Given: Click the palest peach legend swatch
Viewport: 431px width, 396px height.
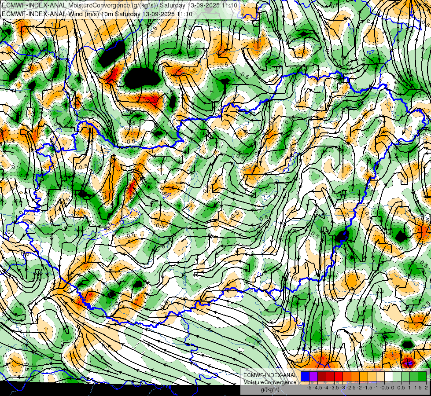Looking at the screenshot, I should (x=380, y=376).
